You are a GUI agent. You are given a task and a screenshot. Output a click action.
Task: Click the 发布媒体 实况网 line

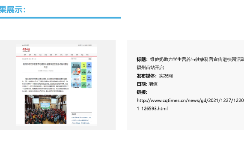pos(155,76)
